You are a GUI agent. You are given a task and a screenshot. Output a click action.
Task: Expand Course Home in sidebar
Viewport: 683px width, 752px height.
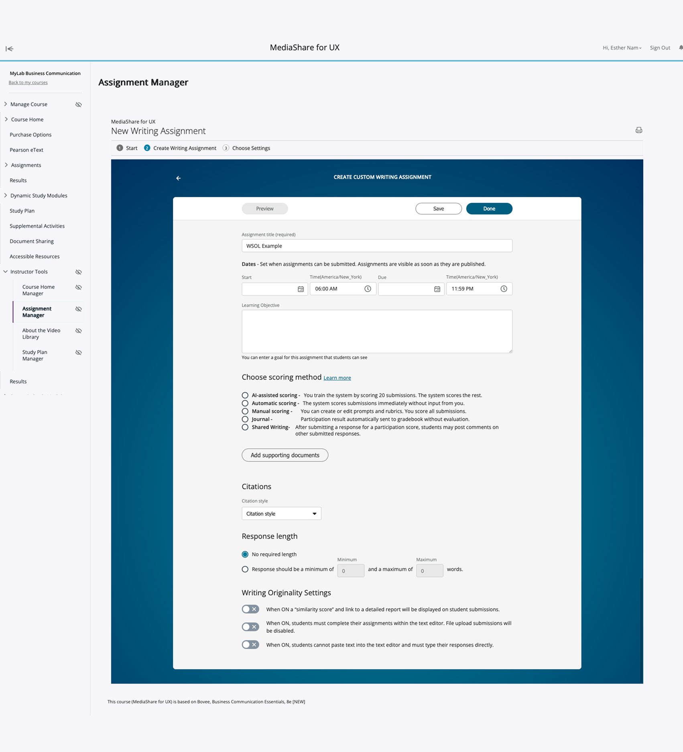click(x=6, y=119)
